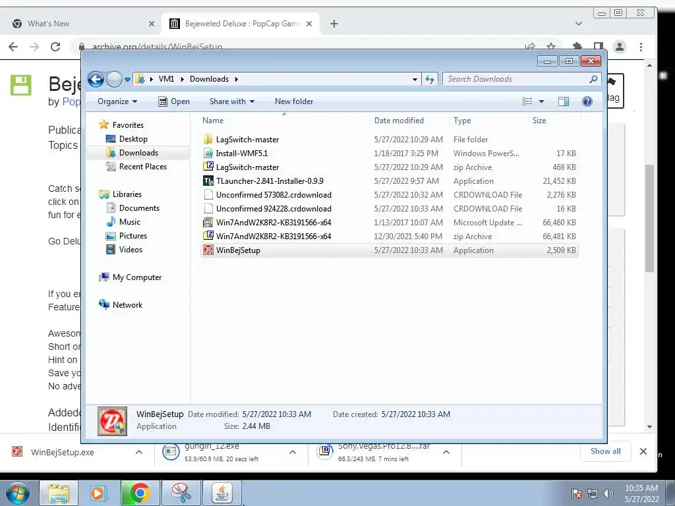
Task: Click Chrome's back arrow
Action: pos(13,47)
